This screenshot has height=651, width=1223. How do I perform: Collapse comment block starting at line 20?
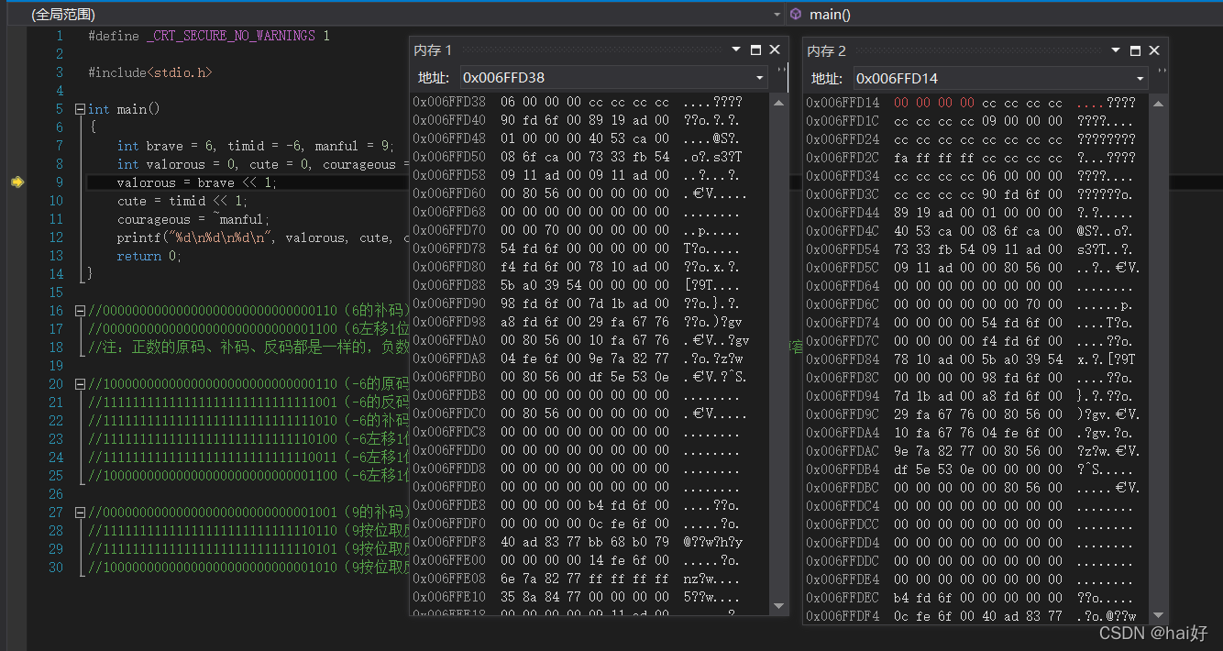pos(79,384)
